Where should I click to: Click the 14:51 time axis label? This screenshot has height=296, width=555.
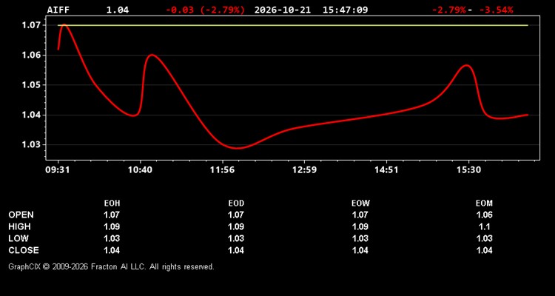coord(386,170)
